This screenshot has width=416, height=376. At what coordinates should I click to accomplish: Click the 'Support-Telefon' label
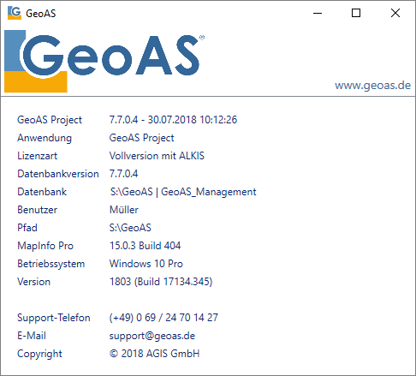(54, 318)
